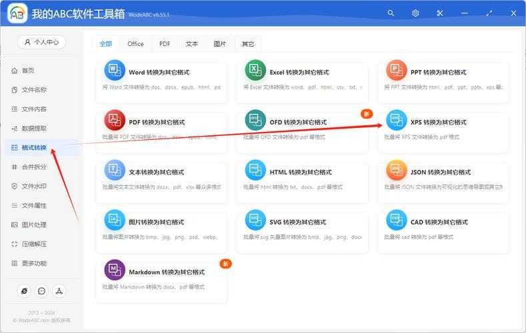Switch to 全部 tab
Image resolution: width=526 pixels, height=333 pixels.
[x=106, y=44]
